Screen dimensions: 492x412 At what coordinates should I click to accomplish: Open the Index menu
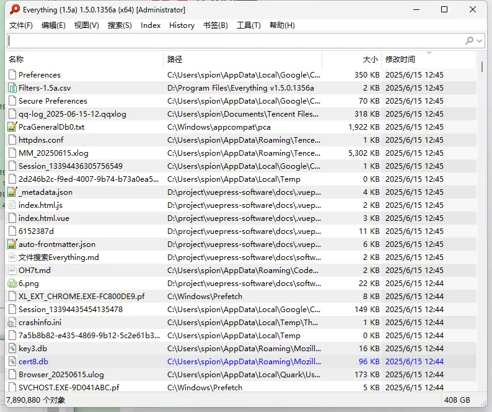pyautogui.click(x=151, y=25)
